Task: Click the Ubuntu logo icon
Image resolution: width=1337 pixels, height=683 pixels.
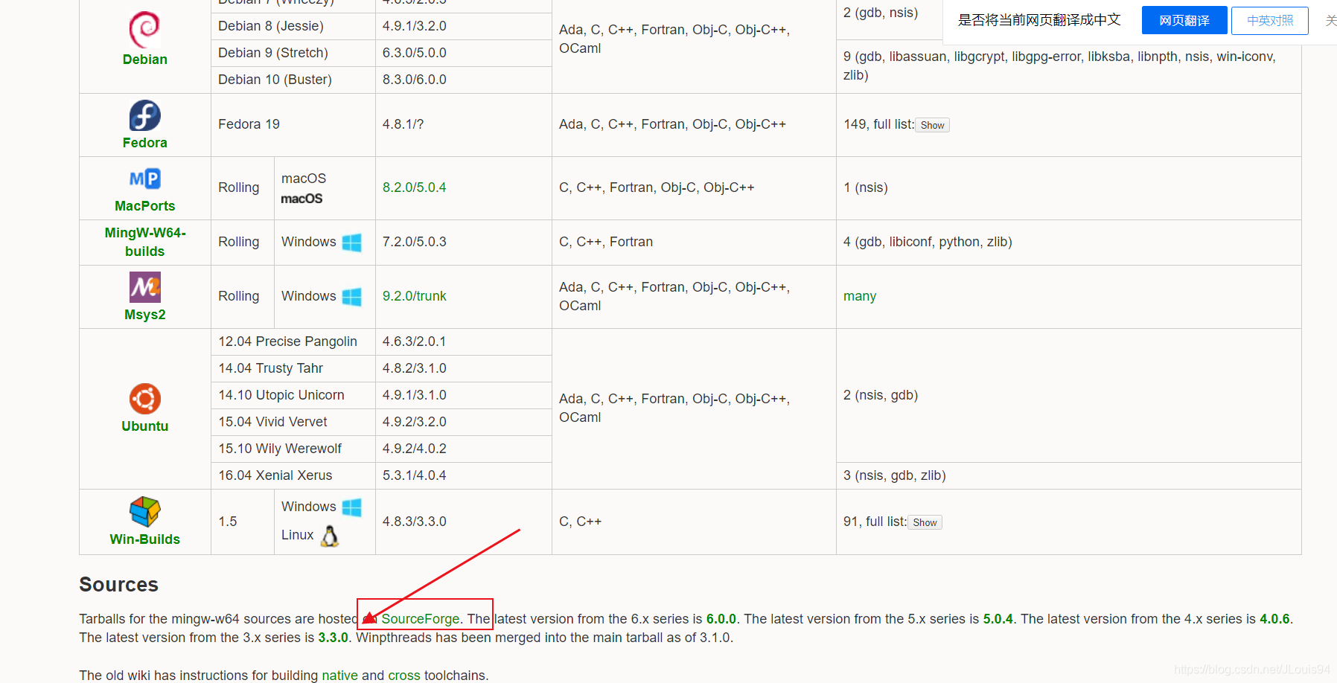Action: (x=144, y=399)
